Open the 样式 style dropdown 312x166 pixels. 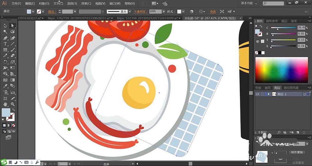click(x=183, y=12)
